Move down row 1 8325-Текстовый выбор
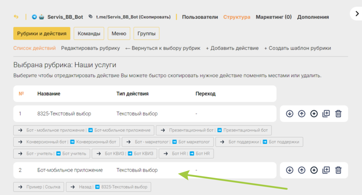Viewport: 362px width, 195px height. [290, 114]
